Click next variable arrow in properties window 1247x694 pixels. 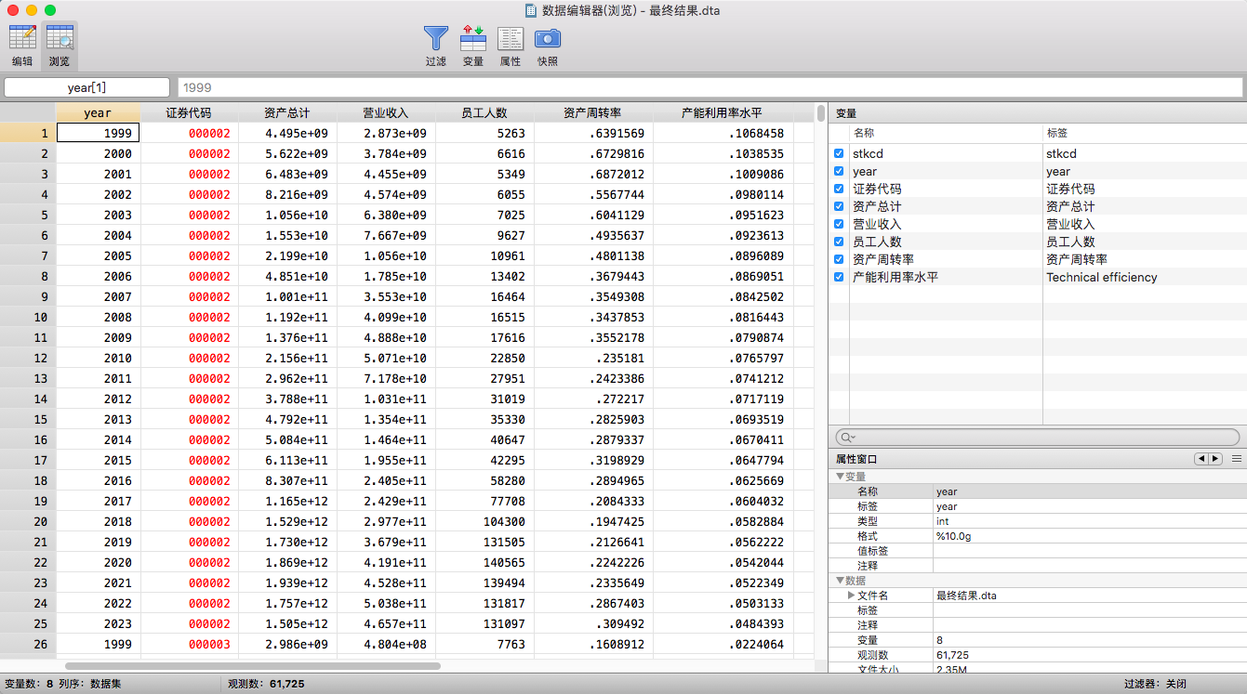[1214, 459]
